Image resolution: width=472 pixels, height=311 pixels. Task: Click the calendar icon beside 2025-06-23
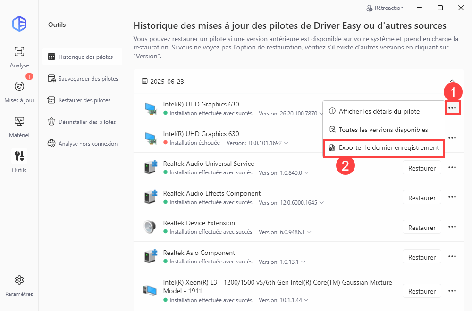click(x=145, y=81)
